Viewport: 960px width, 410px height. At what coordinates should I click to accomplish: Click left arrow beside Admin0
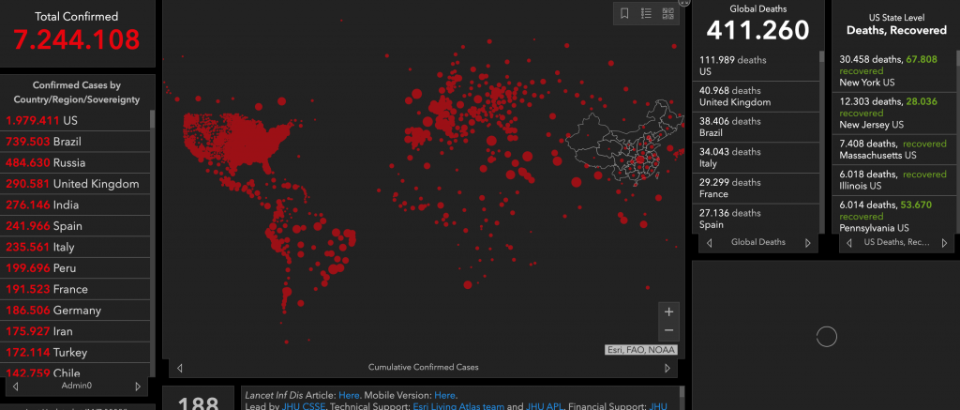18,386
